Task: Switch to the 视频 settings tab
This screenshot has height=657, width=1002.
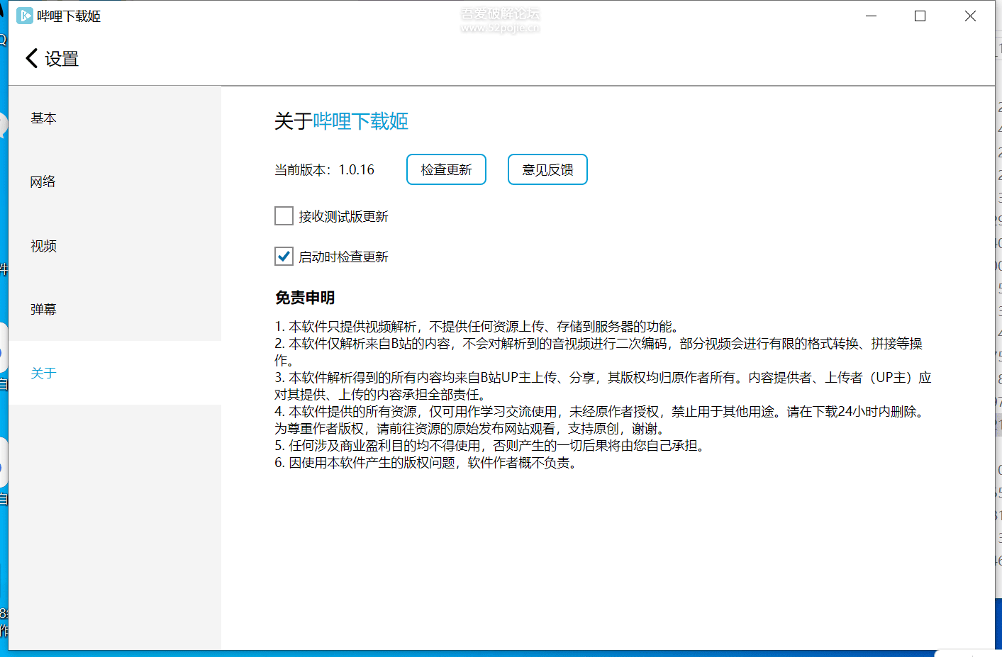Action: click(115, 246)
